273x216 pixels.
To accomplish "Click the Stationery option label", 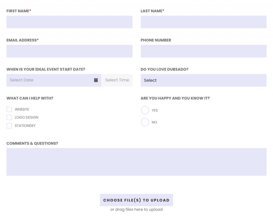I will click(25, 126).
